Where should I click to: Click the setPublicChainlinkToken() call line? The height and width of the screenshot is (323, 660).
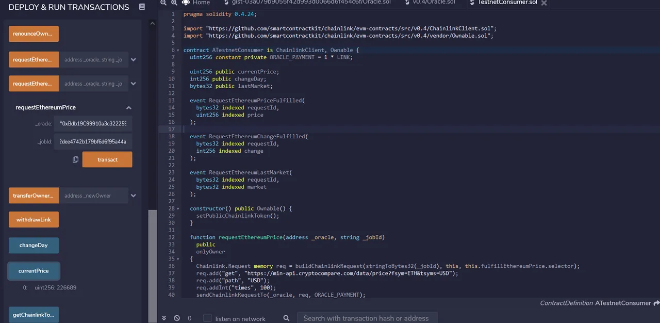click(x=237, y=216)
